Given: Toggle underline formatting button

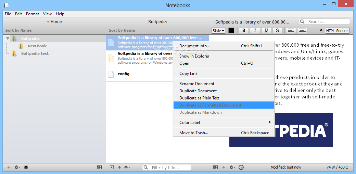Looking at the screenshot, I should click(266, 30).
